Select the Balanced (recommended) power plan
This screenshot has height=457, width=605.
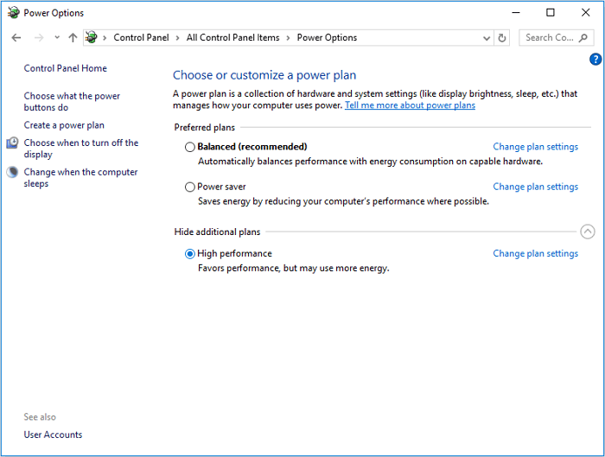point(190,147)
